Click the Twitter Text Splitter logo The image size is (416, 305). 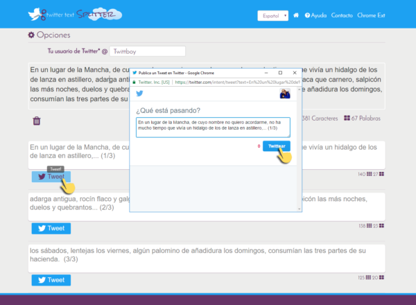(x=75, y=15)
